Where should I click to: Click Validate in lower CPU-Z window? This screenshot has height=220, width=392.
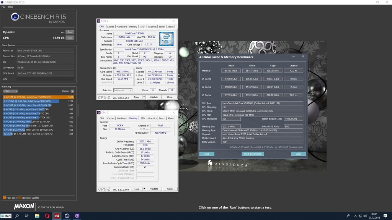coord(154,189)
